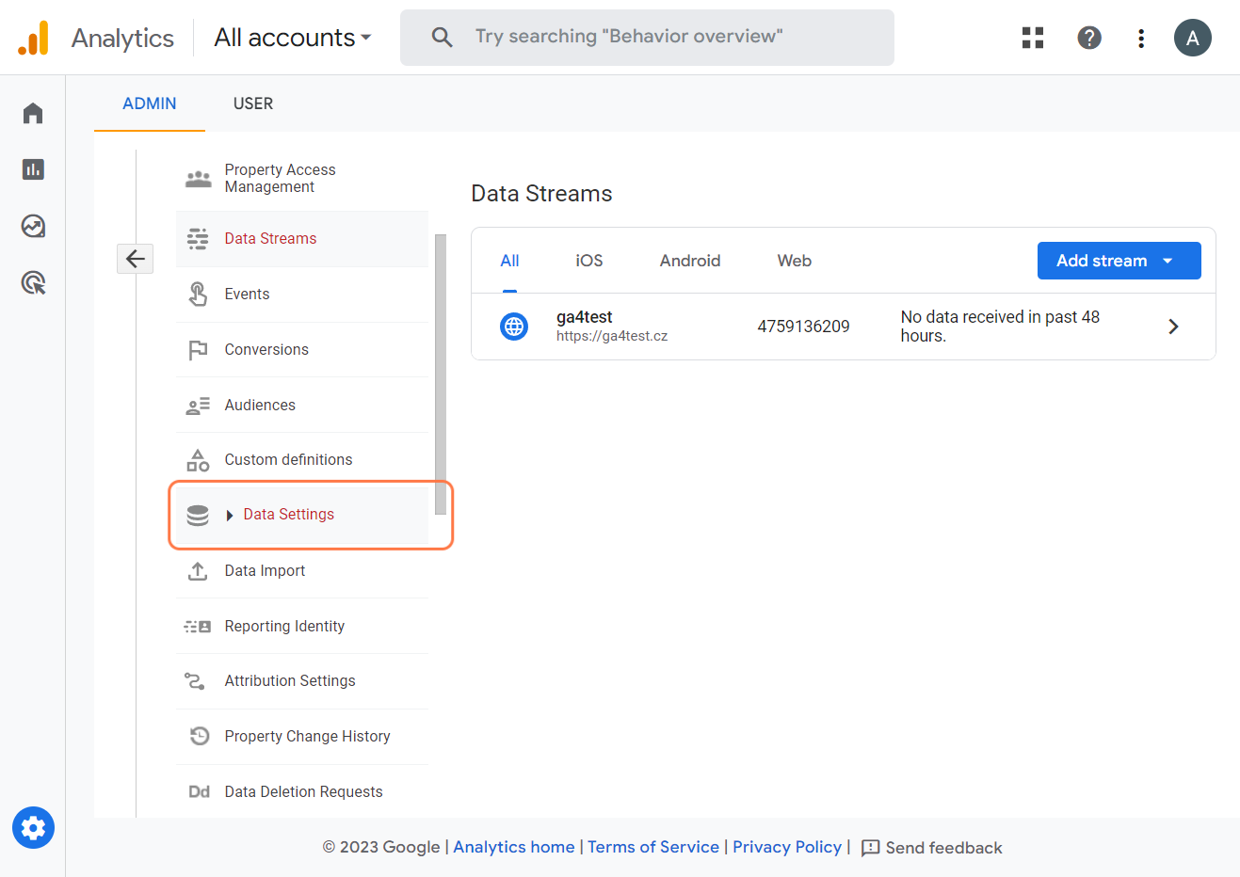This screenshot has height=877, width=1240.
Task: Open the three-dot more options menu
Action: [x=1141, y=38]
